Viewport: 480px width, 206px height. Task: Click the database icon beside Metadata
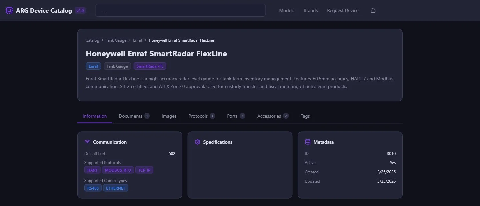coord(308,142)
